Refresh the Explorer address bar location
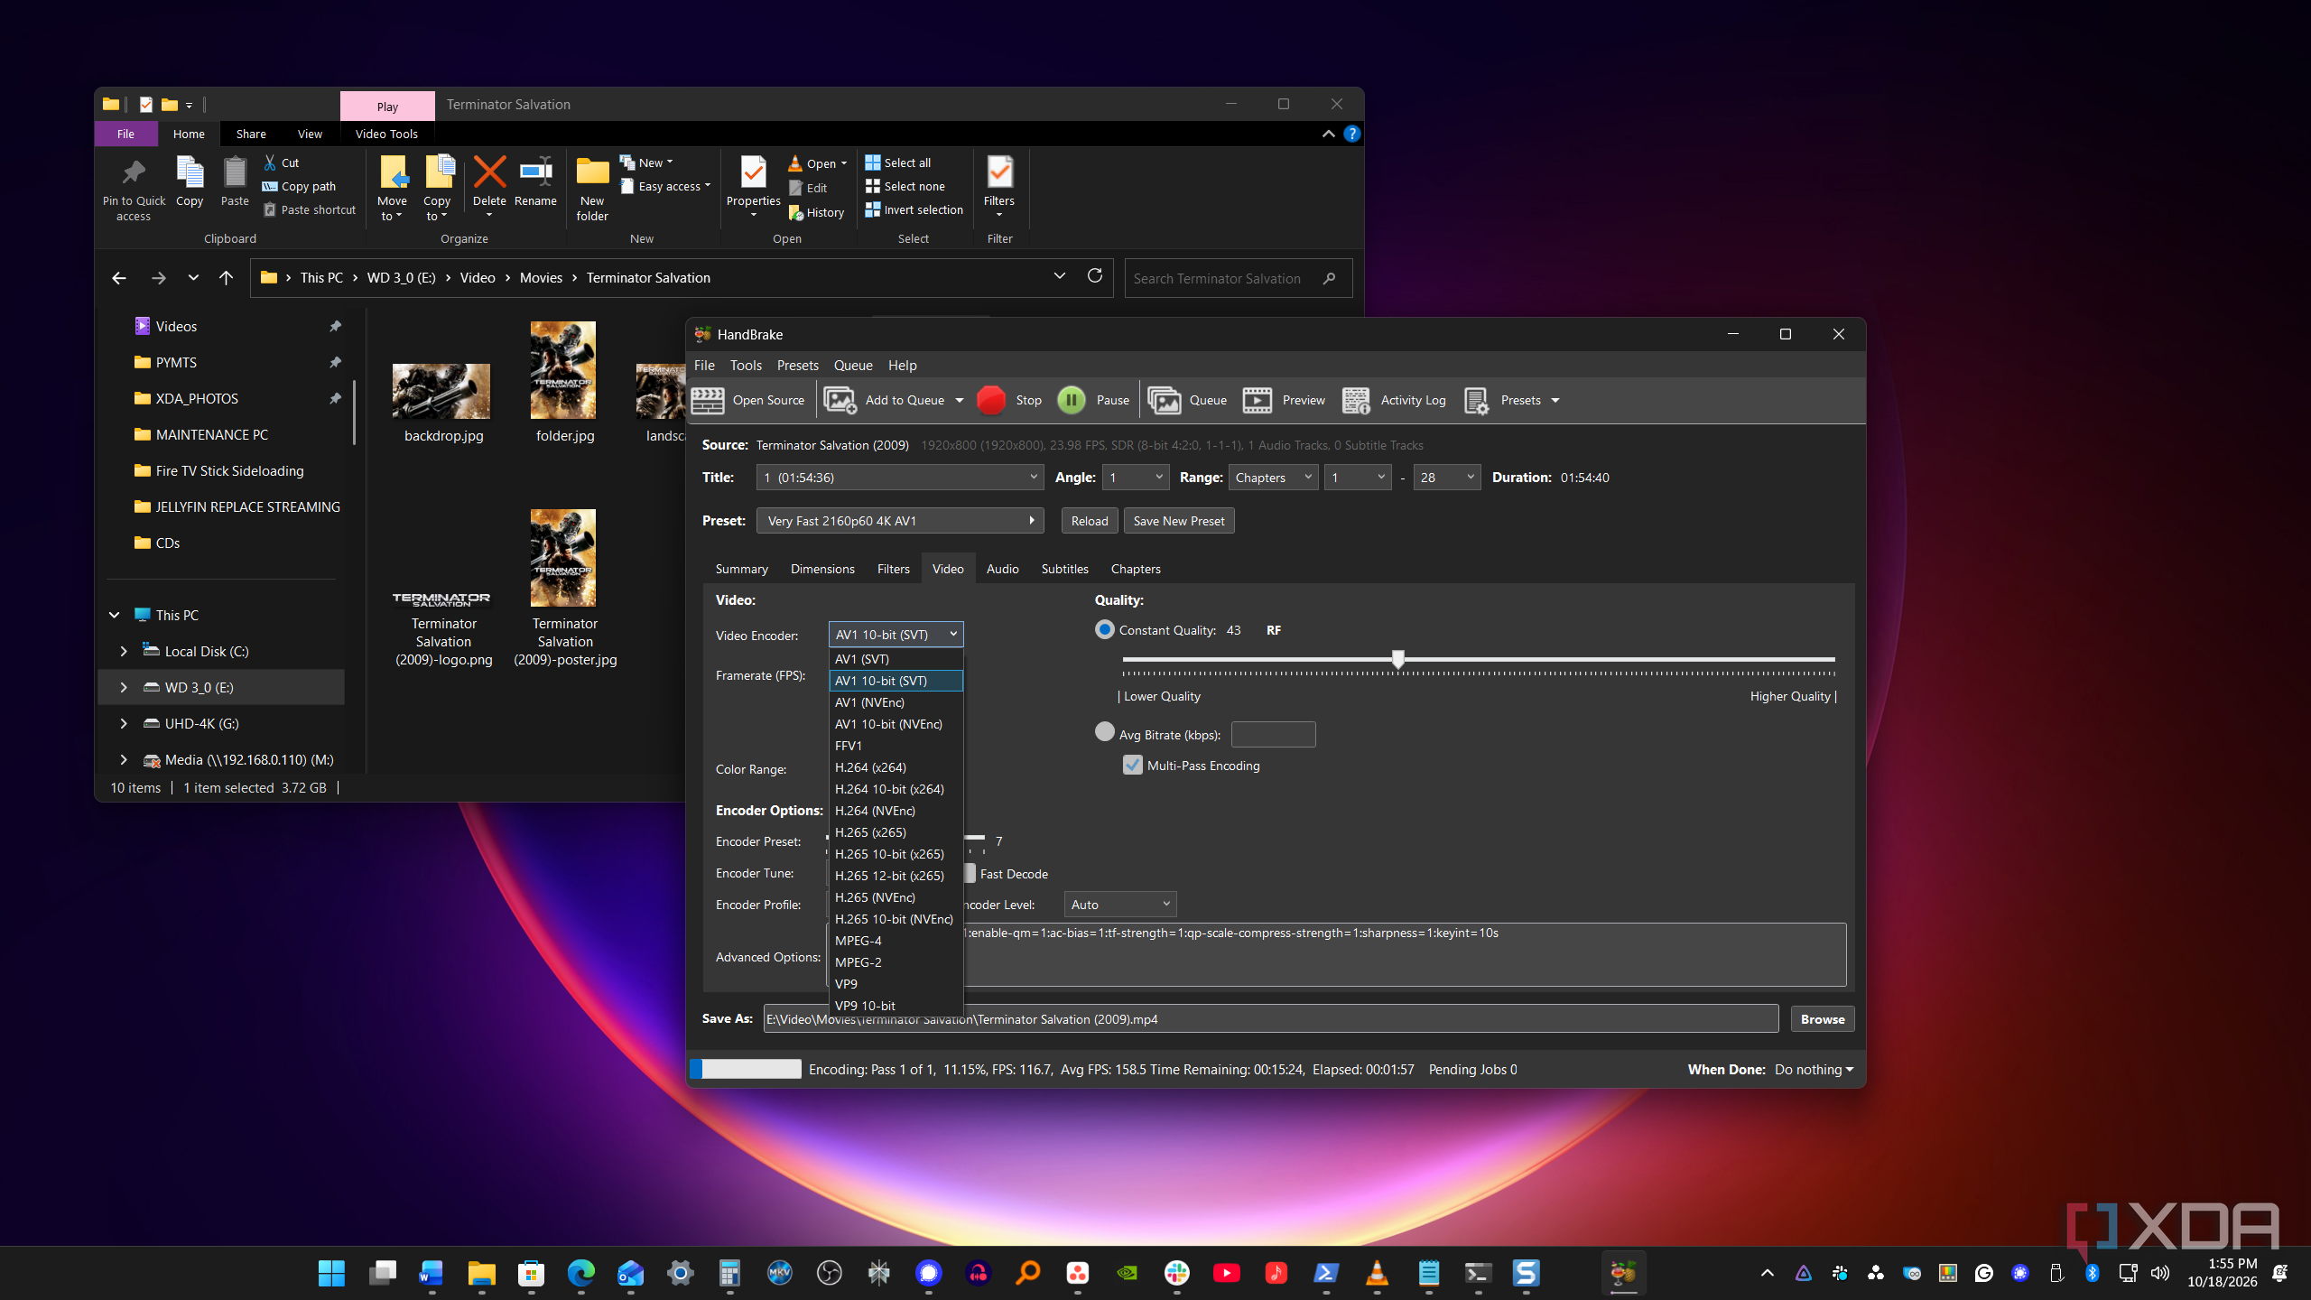Viewport: 2311px width, 1300px height. point(1095,276)
